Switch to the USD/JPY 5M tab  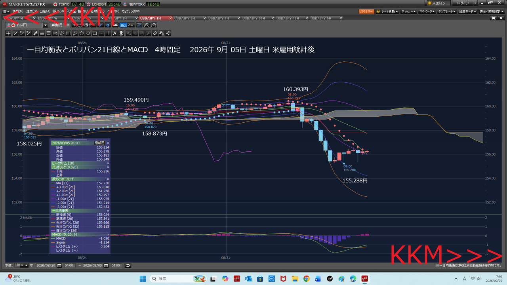pos(326,18)
